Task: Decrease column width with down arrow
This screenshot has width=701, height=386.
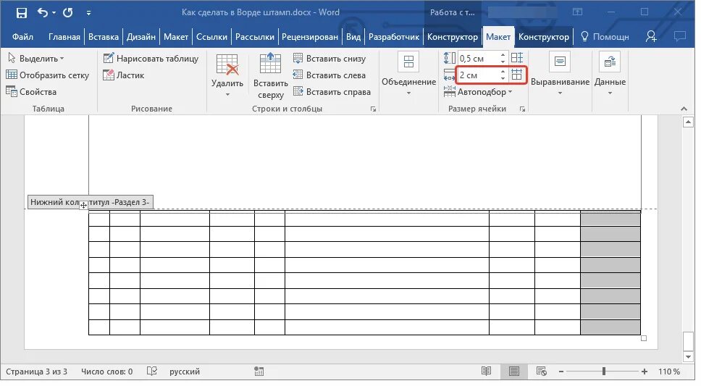Action: (503, 78)
